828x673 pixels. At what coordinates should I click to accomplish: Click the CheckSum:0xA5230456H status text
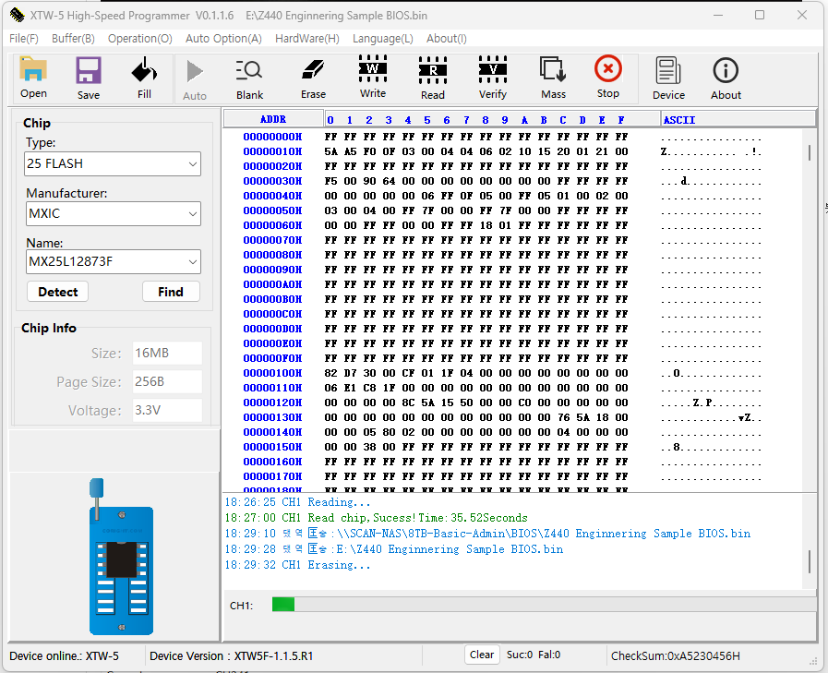tap(676, 656)
